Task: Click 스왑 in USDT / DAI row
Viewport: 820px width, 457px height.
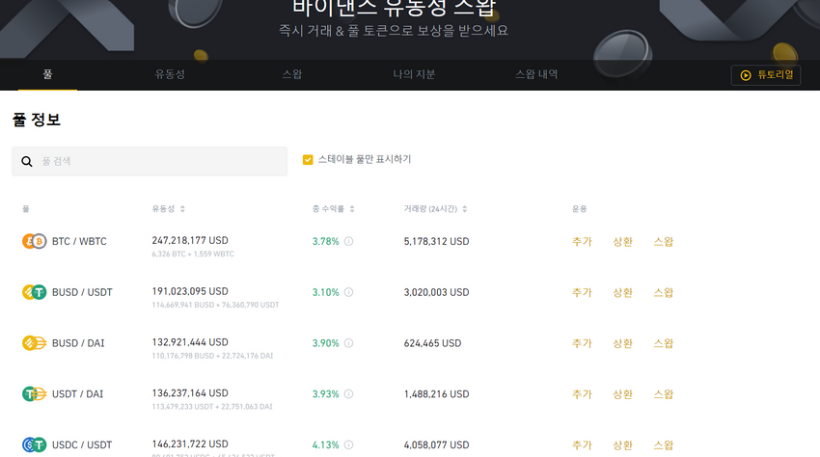Action: click(x=663, y=393)
